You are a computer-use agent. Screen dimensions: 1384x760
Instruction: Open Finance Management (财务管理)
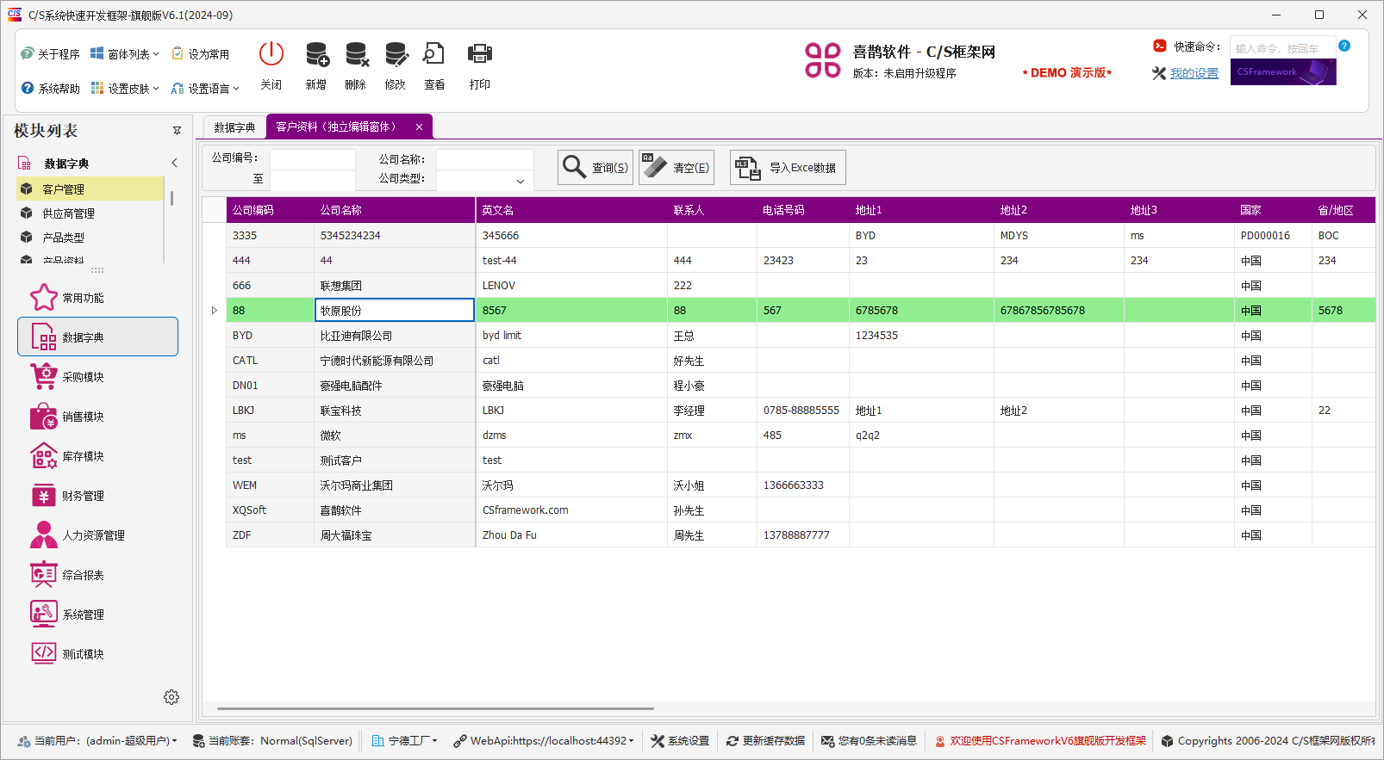coord(97,496)
